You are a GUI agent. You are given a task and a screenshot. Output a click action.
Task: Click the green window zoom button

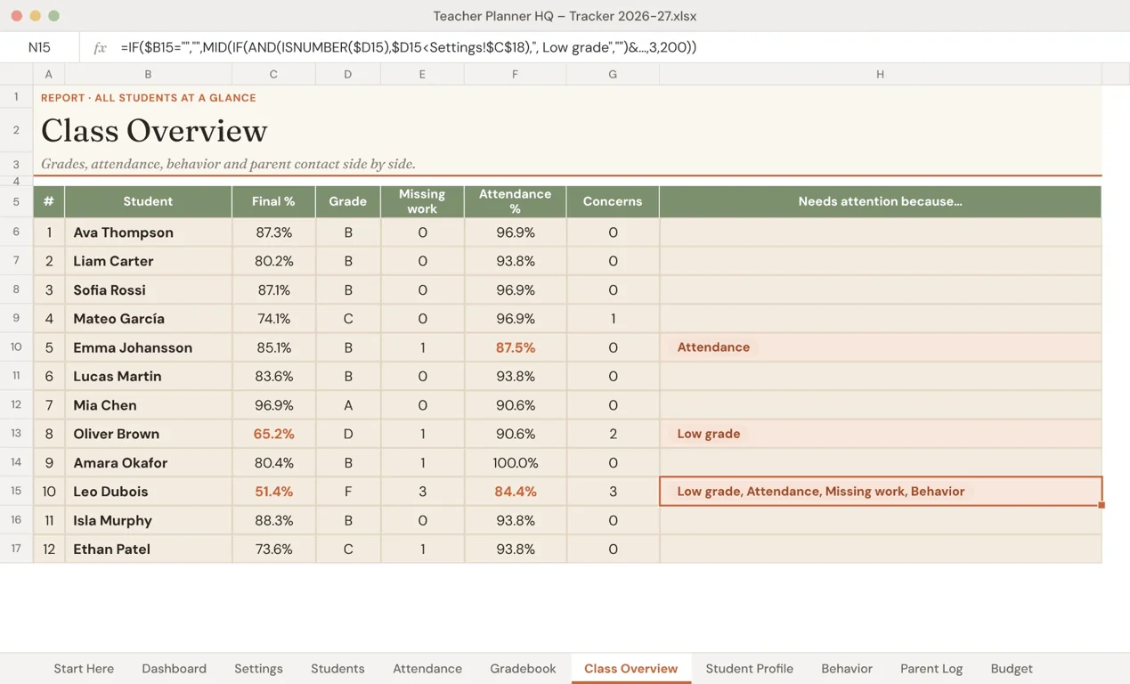point(53,16)
